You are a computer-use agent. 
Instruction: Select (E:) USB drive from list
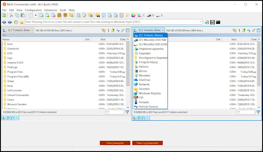pyautogui.click(x=150, y=44)
